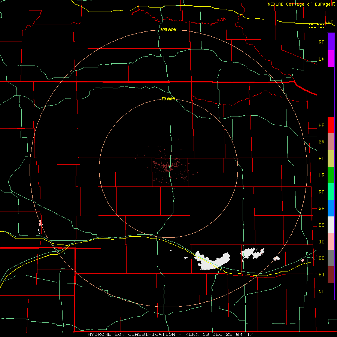Click the 'HYDROMETEOR CLASSIFICATION' title text
This screenshot has height=337, width=337.
131,334
